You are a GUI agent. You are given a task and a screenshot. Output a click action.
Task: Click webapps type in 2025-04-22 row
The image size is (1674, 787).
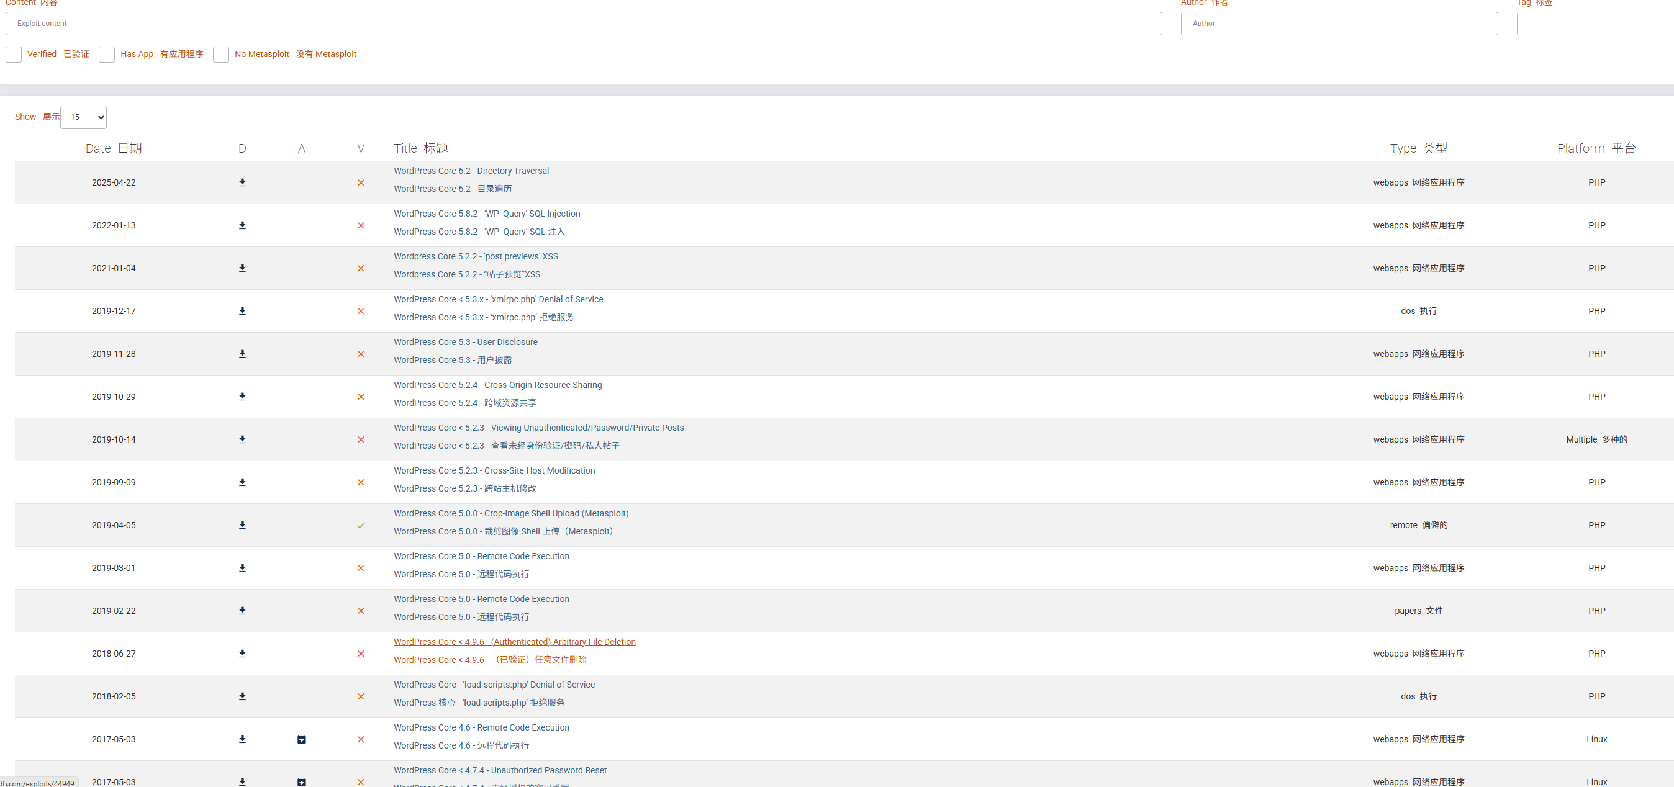tap(1419, 182)
